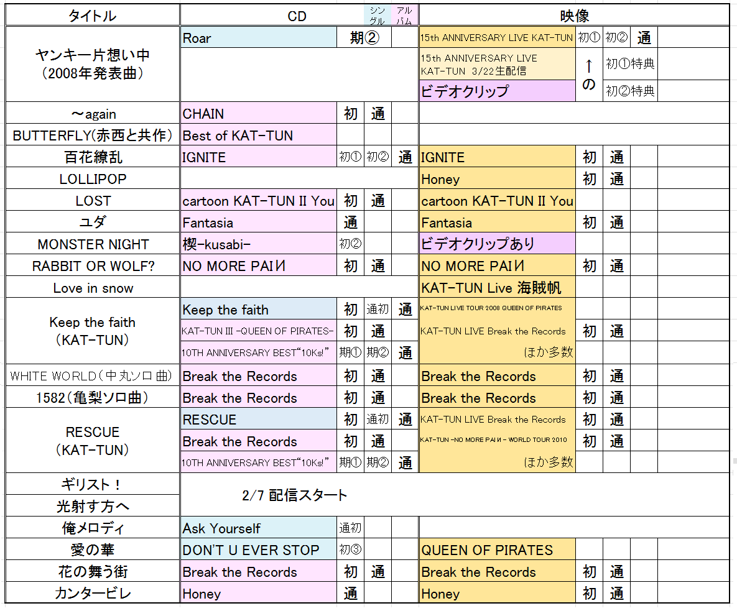The width and height of the screenshot is (737, 611).
Task: Click the 花の舞う街 title cell
Action: 93,572
